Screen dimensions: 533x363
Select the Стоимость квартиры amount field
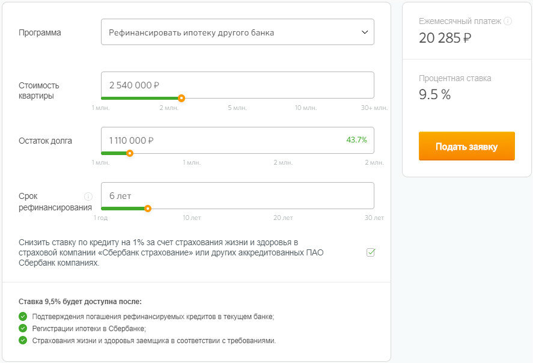point(237,85)
